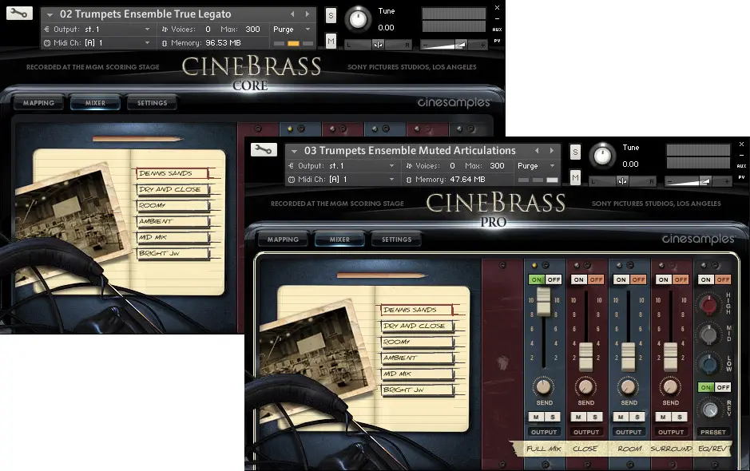Click the red HIGH EQ knob
The height and width of the screenshot is (471, 750).
(708, 304)
